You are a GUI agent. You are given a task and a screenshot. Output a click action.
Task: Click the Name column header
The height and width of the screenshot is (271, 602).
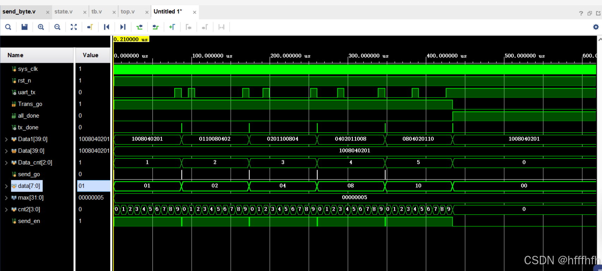click(37, 55)
